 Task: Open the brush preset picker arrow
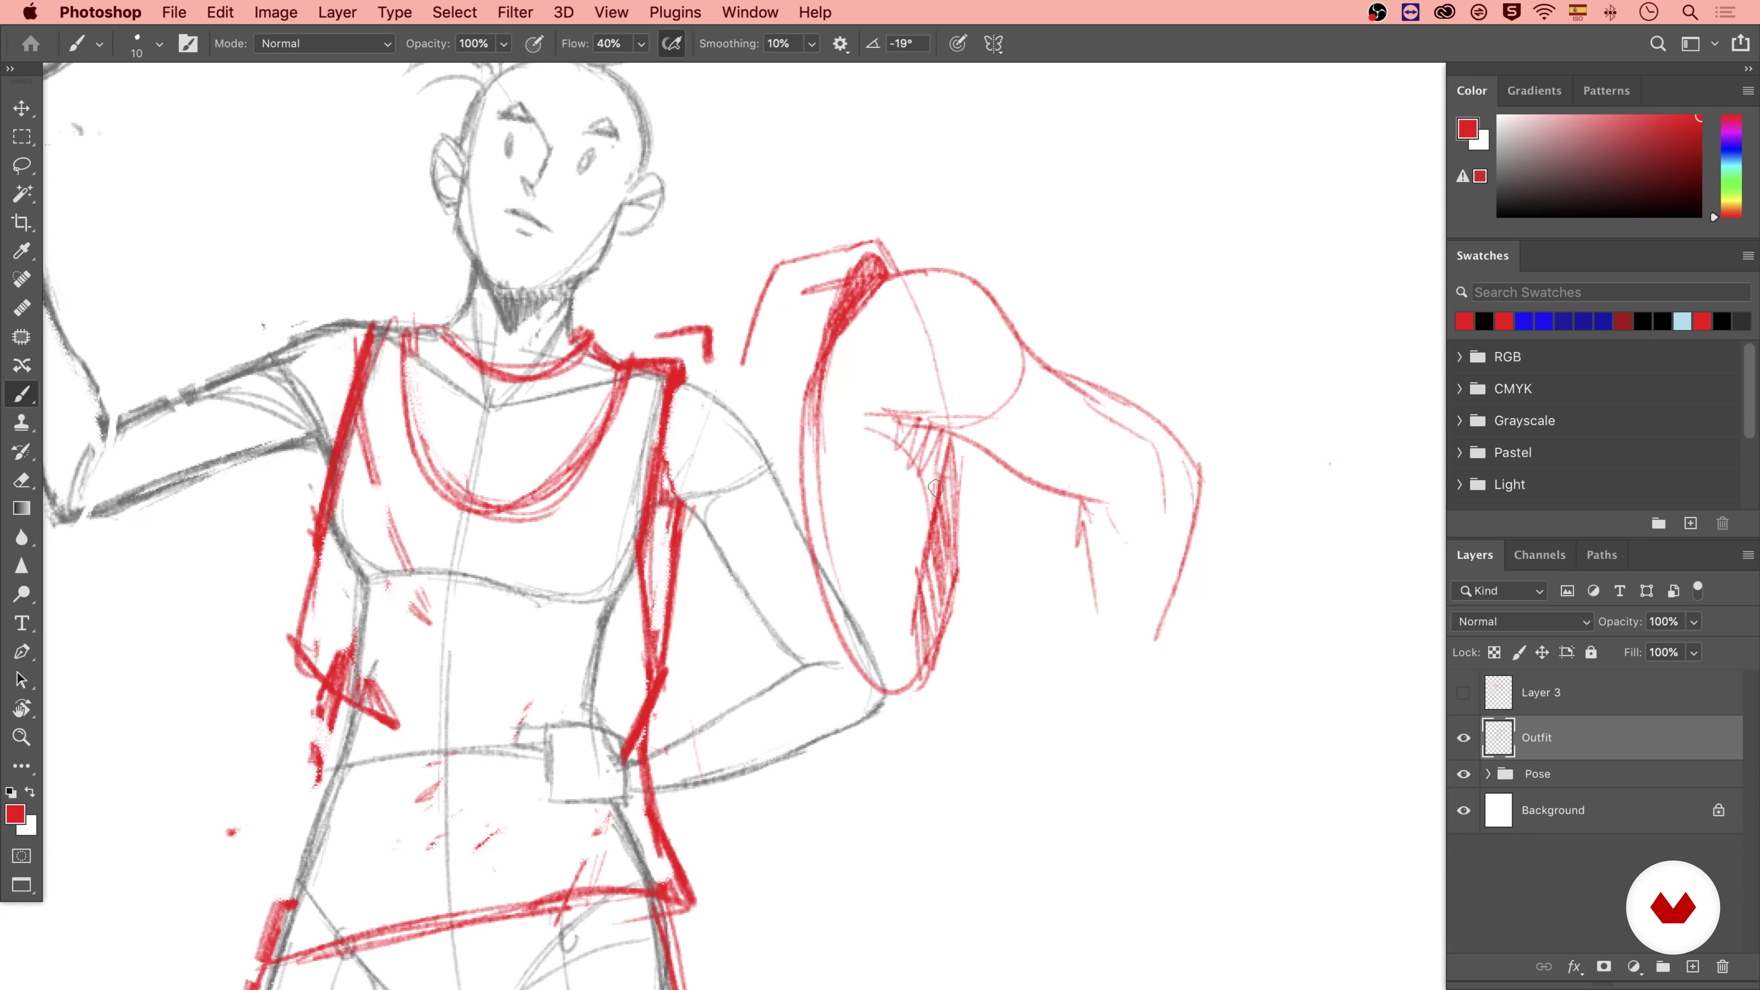(x=159, y=44)
